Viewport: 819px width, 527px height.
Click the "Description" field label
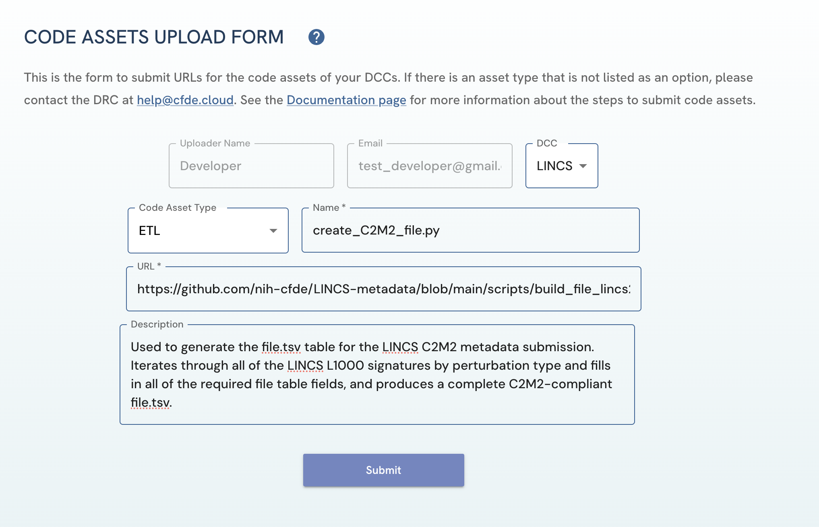pyautogui.click(x=157, y=324)
